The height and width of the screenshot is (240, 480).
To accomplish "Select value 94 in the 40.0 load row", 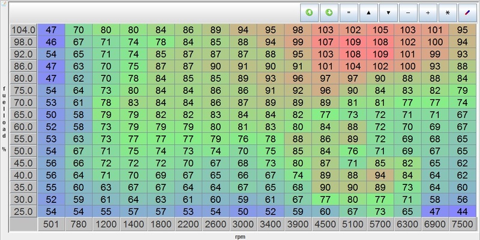I will (380, 175).
